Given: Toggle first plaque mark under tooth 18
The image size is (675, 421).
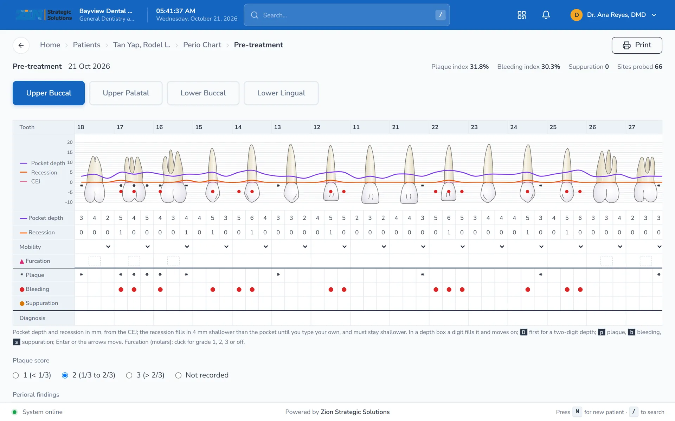Looking at the screenshot, I should coord(81,275).
